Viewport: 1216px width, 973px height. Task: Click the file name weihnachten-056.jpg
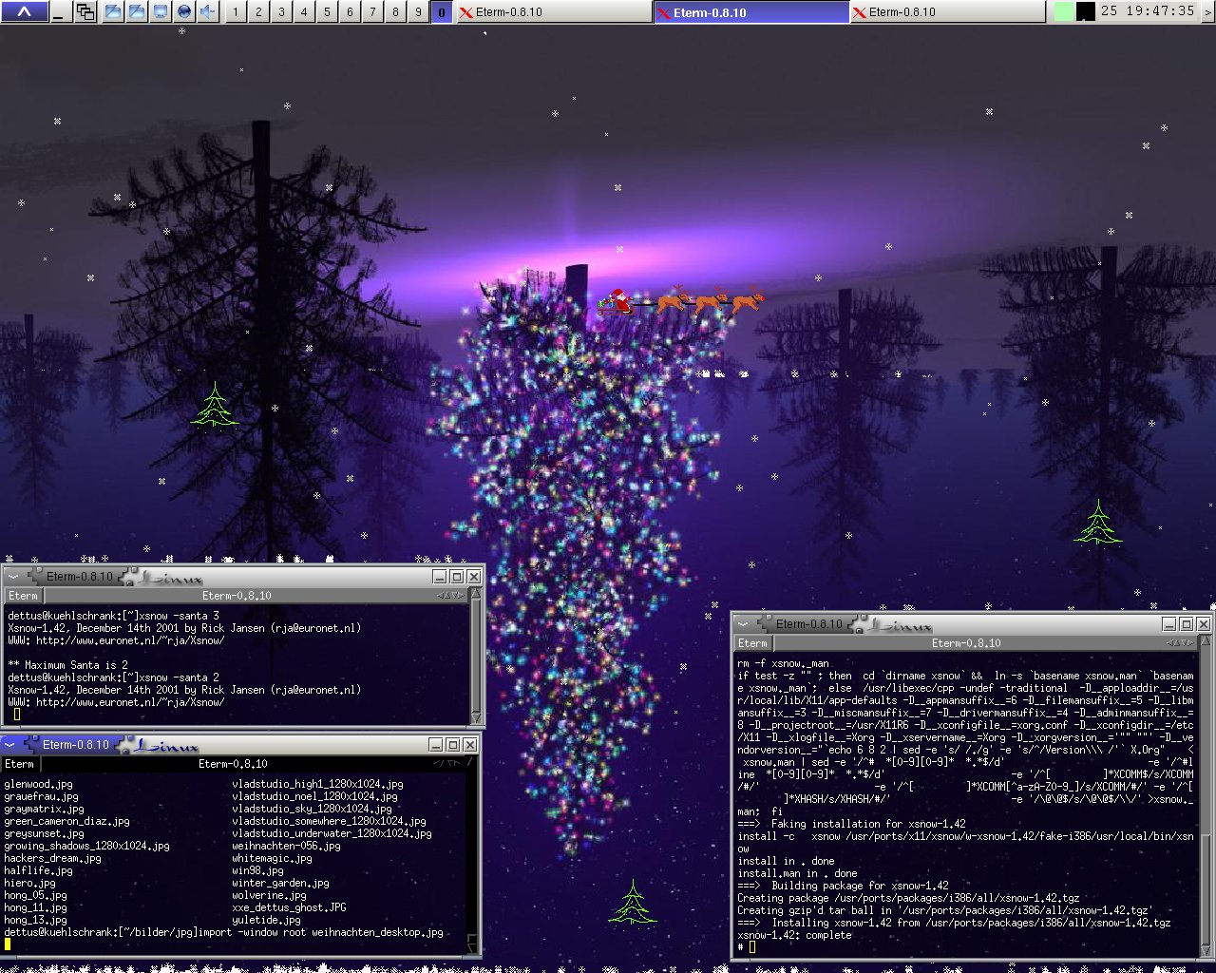click(286, 846)
